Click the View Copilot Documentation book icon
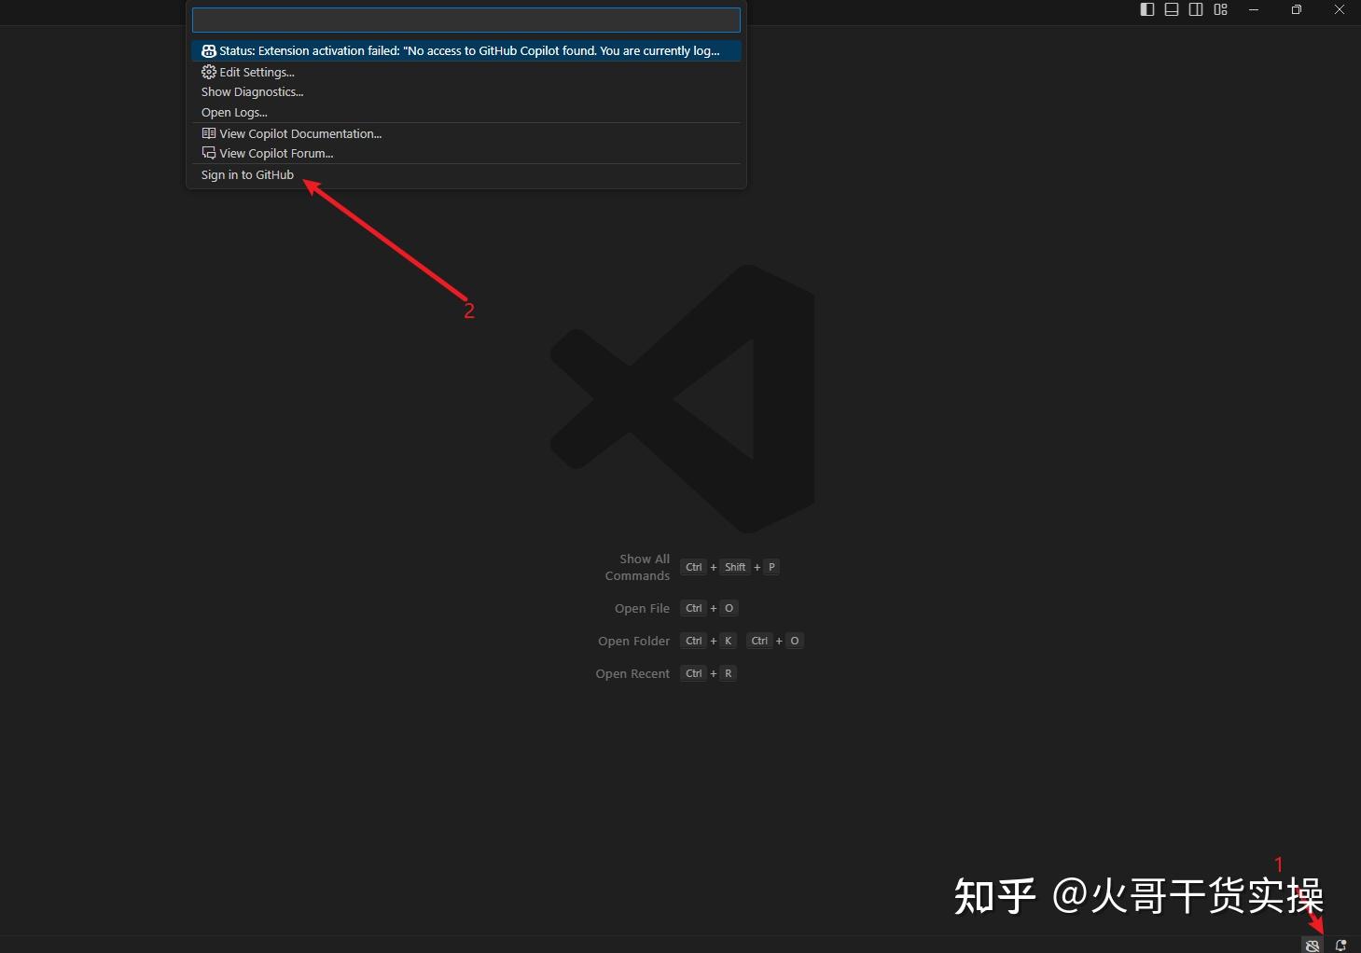 click(x=208, y=133)
